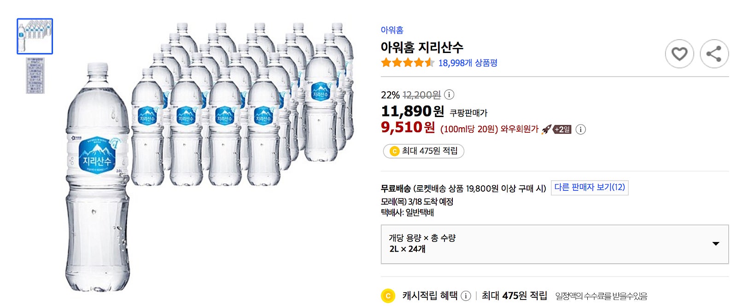Open the 아워홈 brand link
This screenshot has height=306, width=737.
[392, 30]
